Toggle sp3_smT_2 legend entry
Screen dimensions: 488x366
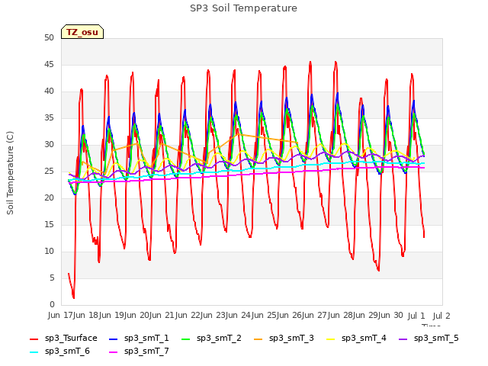click(x=211, y=338)
